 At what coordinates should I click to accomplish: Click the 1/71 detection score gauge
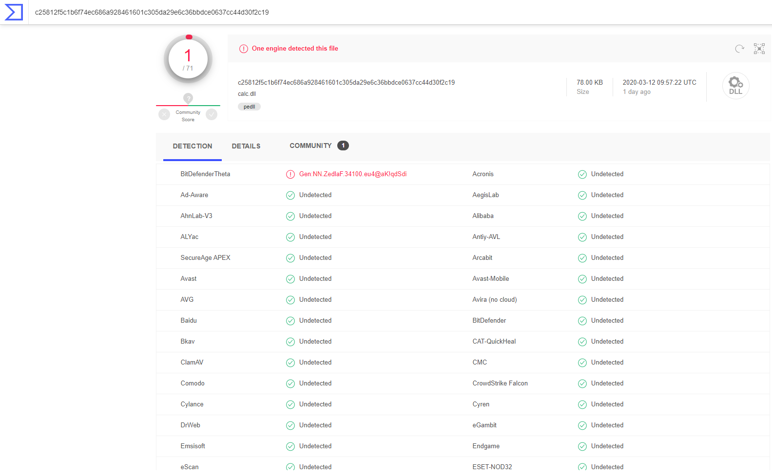(x=188, y=59)
